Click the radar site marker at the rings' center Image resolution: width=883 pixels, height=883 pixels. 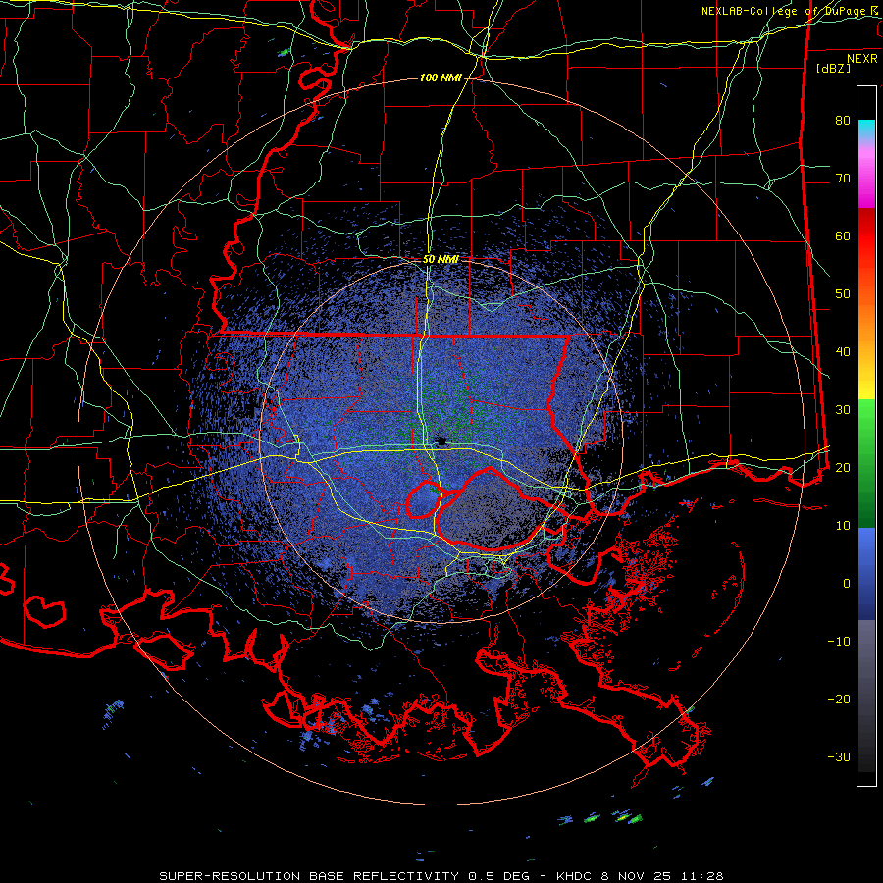point(441,441)
